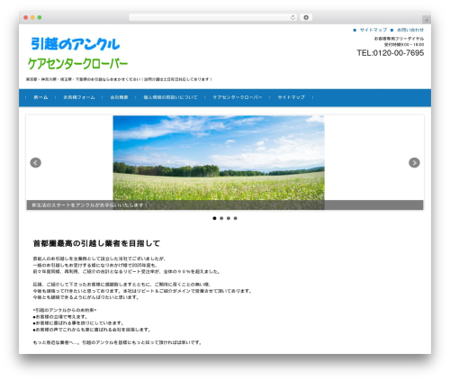Select the fourth slider pagination dot

point(235,218)
